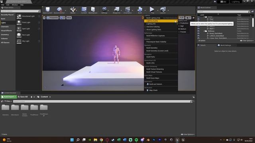Open Windows Start button on taskbar
This screenshot has width=255, height=143.
tap(72, 140)
